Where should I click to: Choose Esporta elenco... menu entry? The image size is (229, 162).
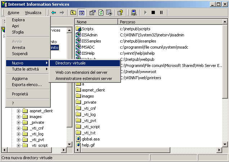(x=27, y=85)
